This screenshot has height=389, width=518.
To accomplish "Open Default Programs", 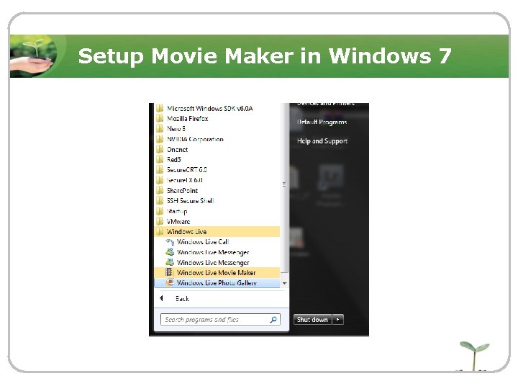I will [x=322, y=122].
